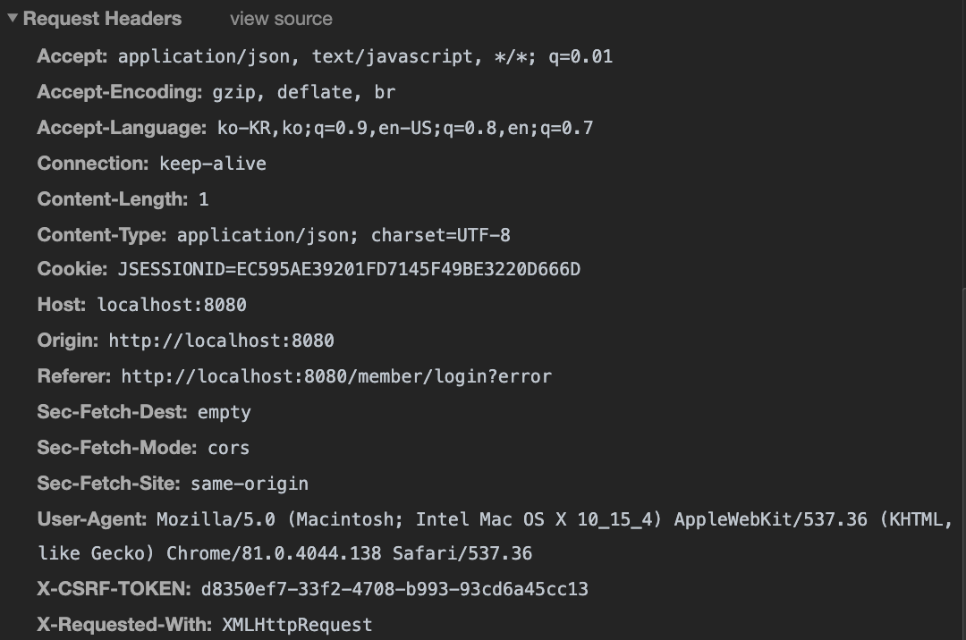Viewport: 966px width, 640px height.
Task: Click the Origin http://localhost:8080 value
Action: click(x=221, y=341)
